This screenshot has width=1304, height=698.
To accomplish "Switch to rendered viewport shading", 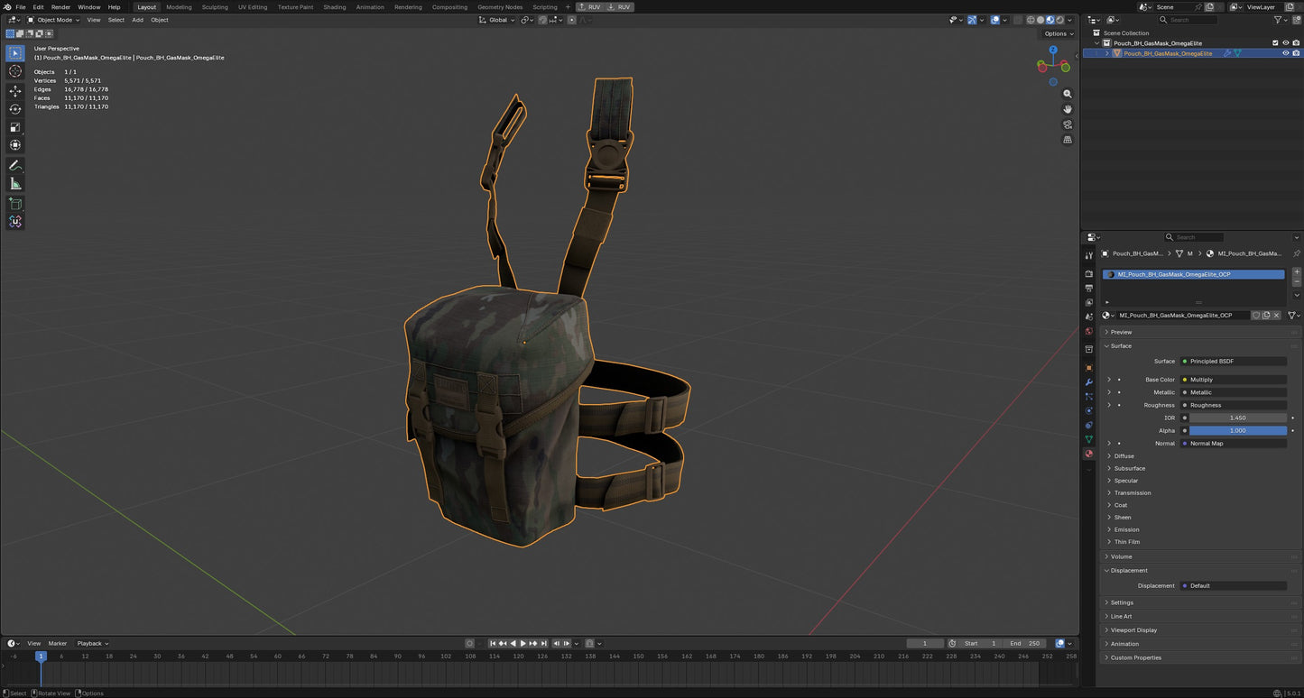I will pyautogui.click(x=1060, y=20).
